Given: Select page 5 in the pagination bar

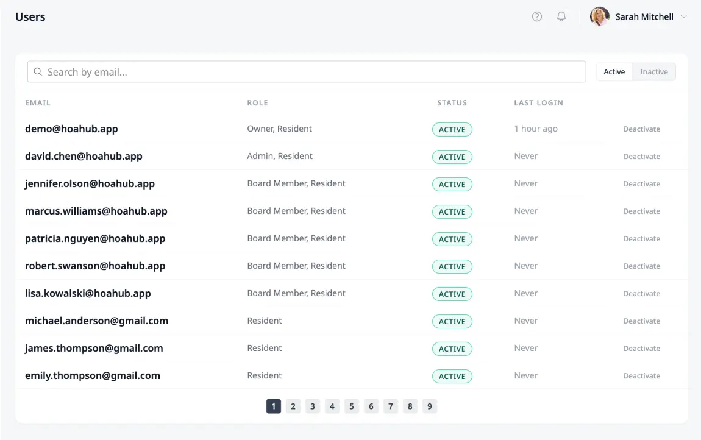Looking at the screenshot, I should pos(351,406).
